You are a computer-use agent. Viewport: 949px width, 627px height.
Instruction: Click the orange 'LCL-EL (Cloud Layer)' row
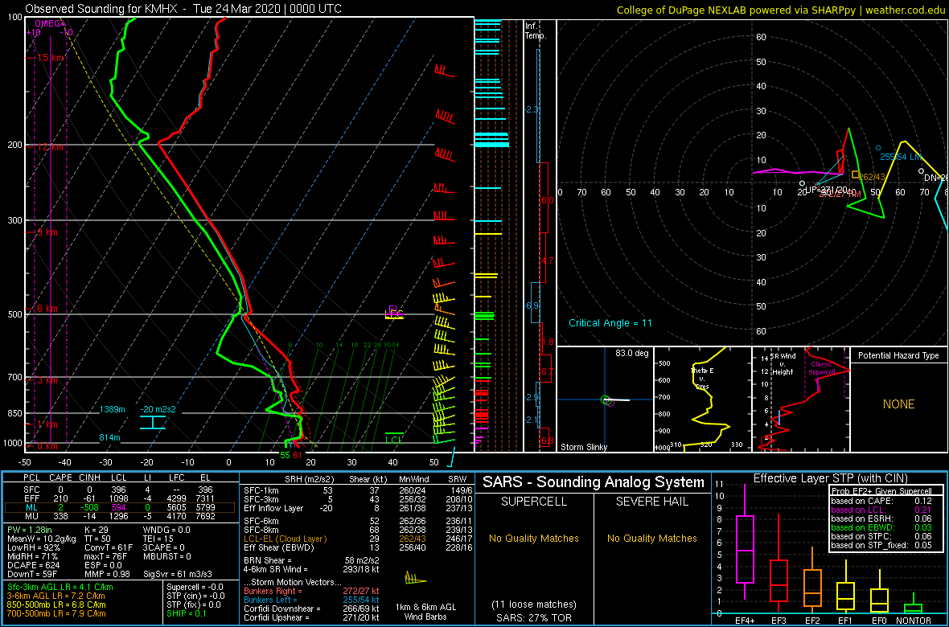tap(285, 539)
